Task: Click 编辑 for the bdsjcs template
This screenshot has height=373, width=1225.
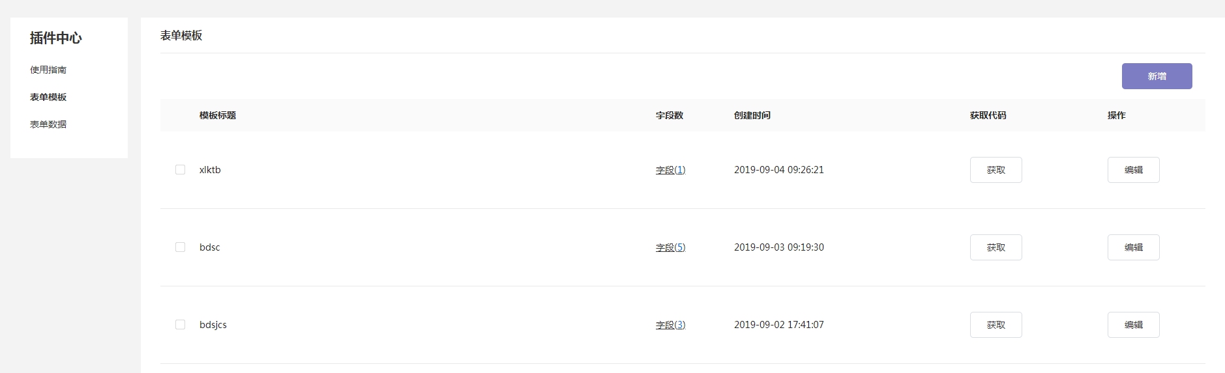Action: tap(1133, 325)
